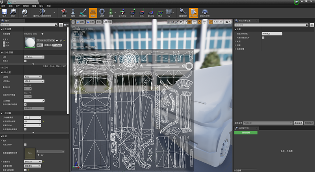Viewport: 315px width, 172px height.
Task: Toggle the auto compute LOD distance checkbox
Action: click(x=25, y=104)
